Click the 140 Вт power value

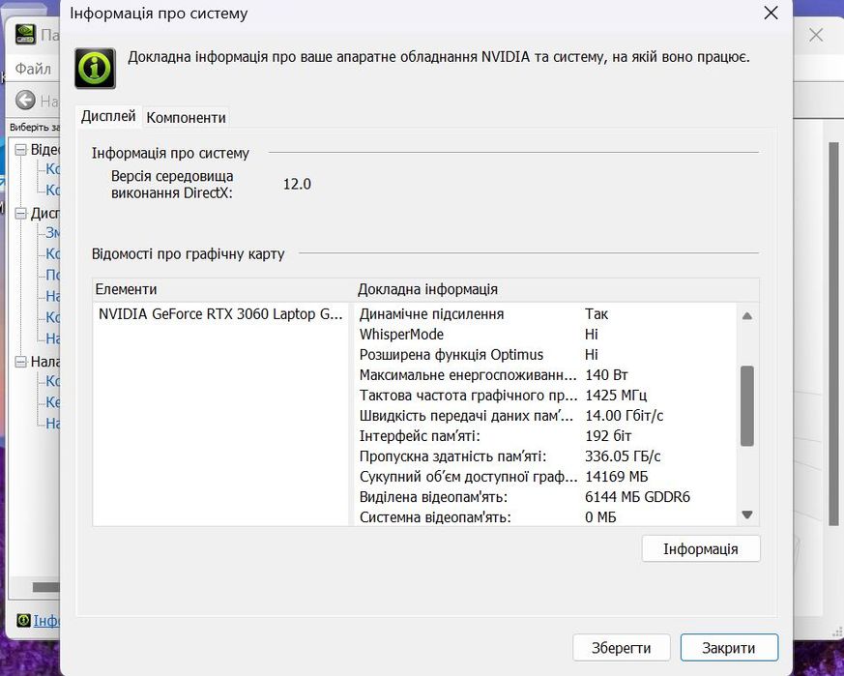point(606,375)
